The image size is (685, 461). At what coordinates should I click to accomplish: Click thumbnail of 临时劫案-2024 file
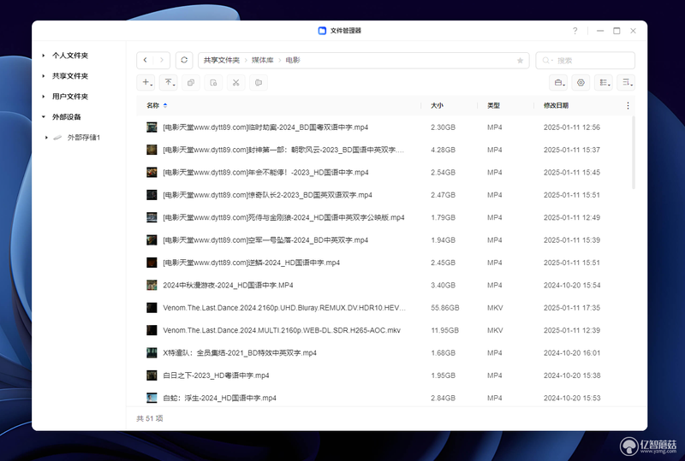tap(152, 127)
